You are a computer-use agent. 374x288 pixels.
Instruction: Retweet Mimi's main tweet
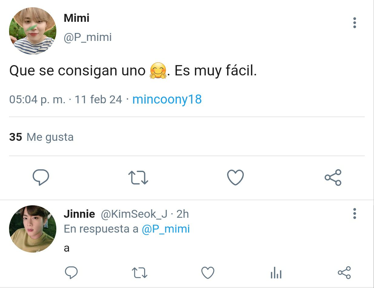pyautogui.click(x=138, y=178)
